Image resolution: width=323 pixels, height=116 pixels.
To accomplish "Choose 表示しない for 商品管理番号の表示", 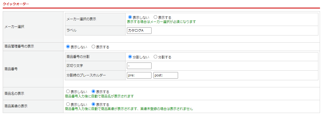I will (68, 47).
